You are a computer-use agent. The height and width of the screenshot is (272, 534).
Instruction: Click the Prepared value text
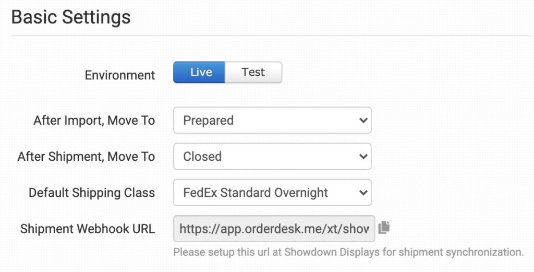point(208,121)
